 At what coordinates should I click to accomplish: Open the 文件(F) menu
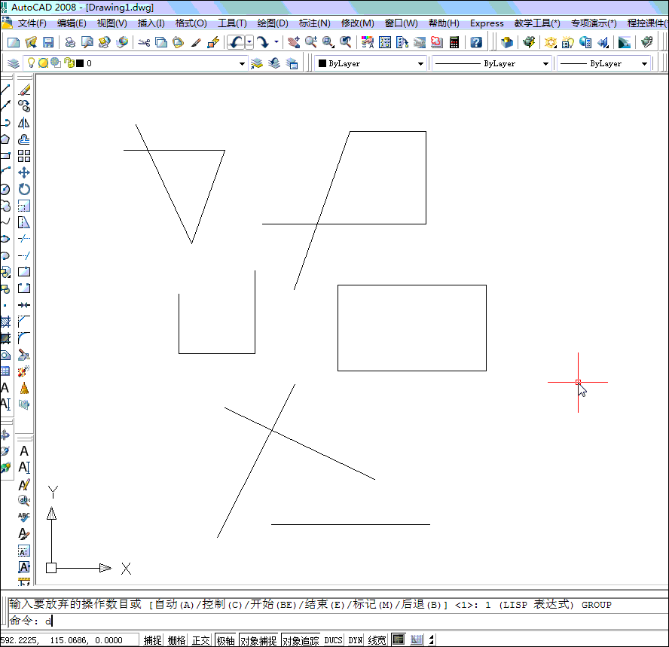click(32, 23)
